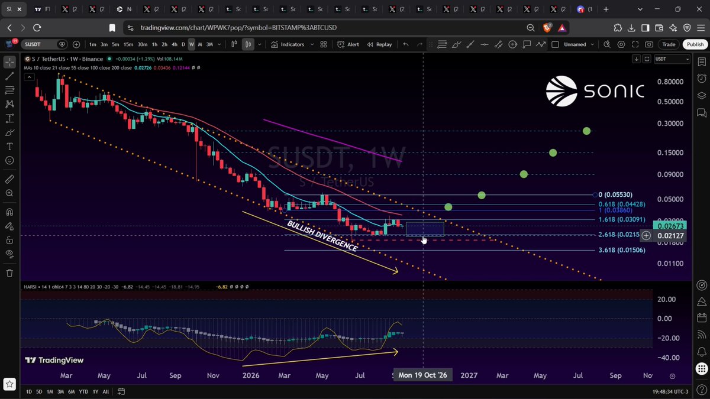Open the Indicators dialog
The image size is (710, 399).
coord(288,44)
